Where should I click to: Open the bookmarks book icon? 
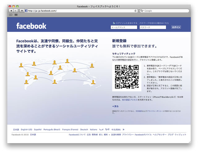click(x=11, y=15)
